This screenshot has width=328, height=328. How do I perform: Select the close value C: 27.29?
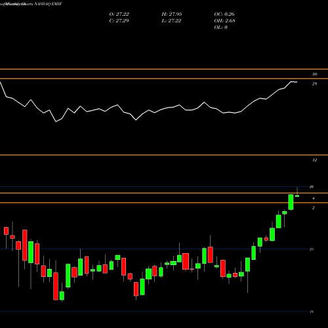(x=119, y=21)
